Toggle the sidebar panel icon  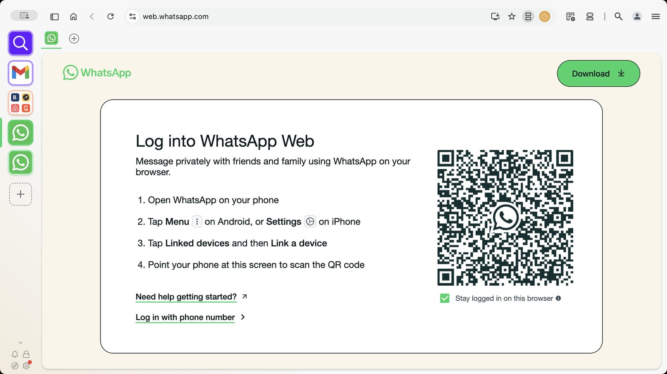[x=55, y=17]
